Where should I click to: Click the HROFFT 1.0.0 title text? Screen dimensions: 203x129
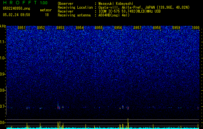pos(25,3)
